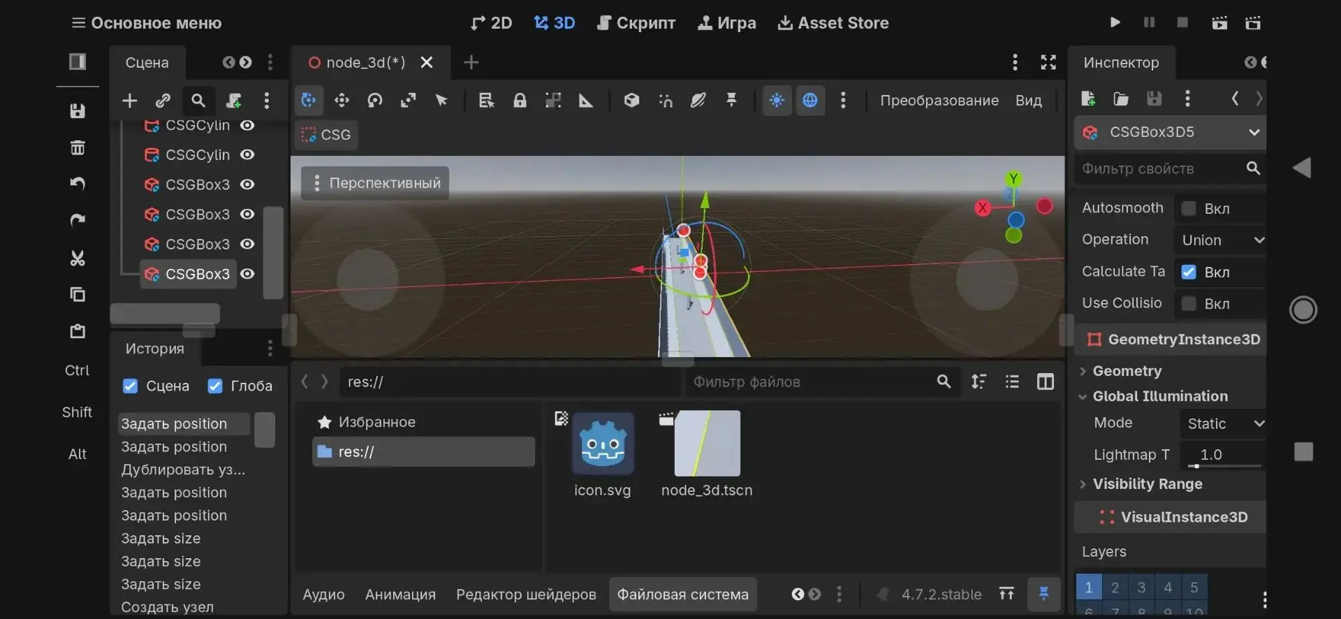Open the Основное меню menu
Image resolution: width=1341 pixels, height=619 pixels.
pyautogui.click(x=147, y=23)
